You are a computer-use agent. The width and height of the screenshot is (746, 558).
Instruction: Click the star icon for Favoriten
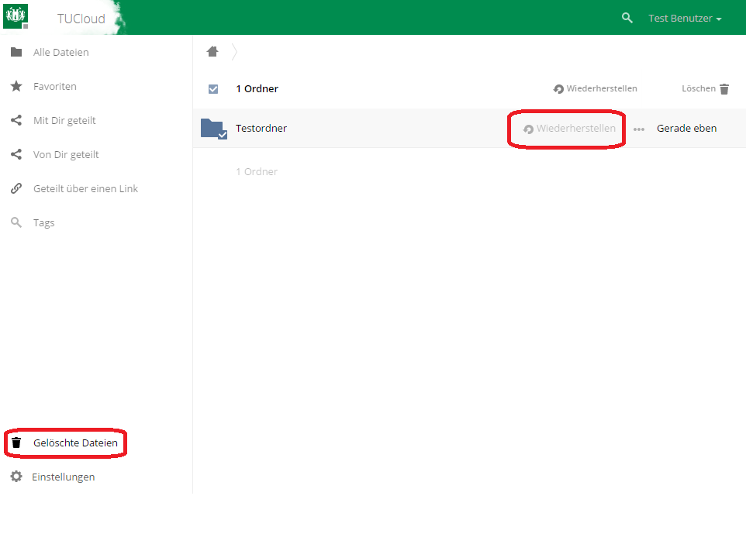coord(16,86)
